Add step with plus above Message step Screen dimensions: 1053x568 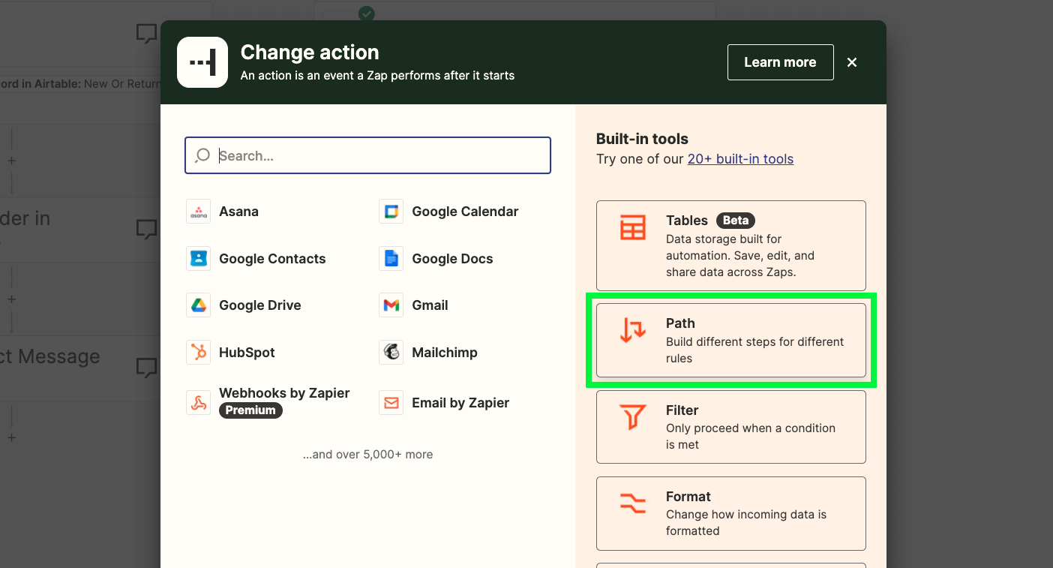click(11, 299)
